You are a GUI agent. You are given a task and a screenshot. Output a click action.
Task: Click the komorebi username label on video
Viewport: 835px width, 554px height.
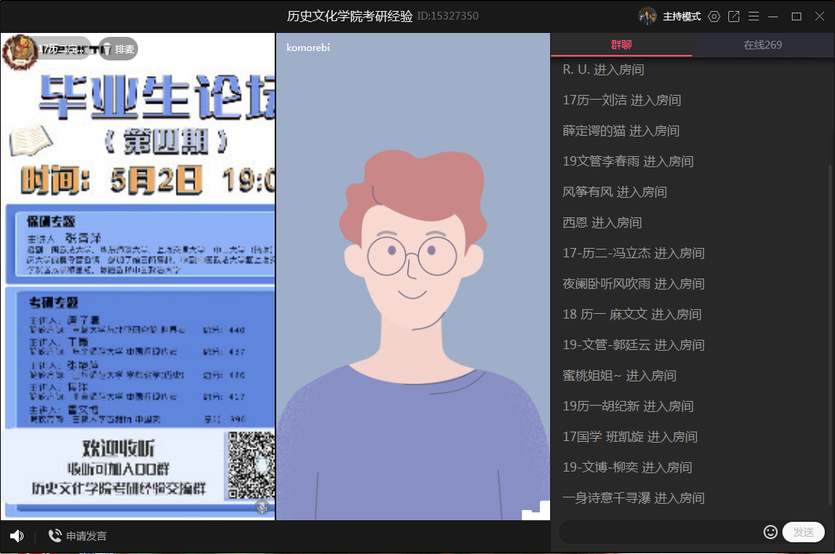click(x=308, y=46)
